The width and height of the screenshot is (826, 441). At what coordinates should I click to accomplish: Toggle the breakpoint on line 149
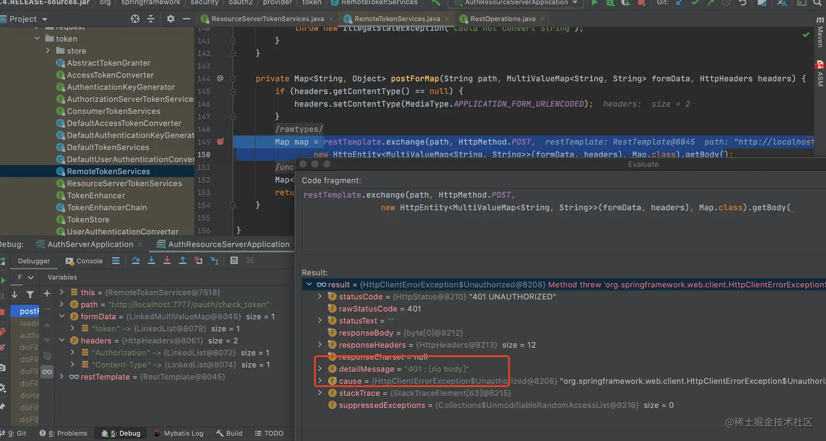220,141
